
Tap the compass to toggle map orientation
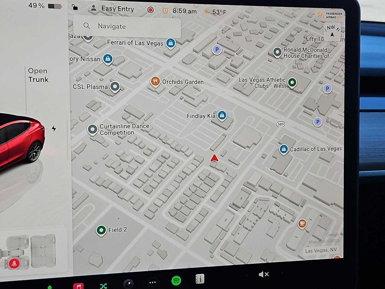[332, 32]
